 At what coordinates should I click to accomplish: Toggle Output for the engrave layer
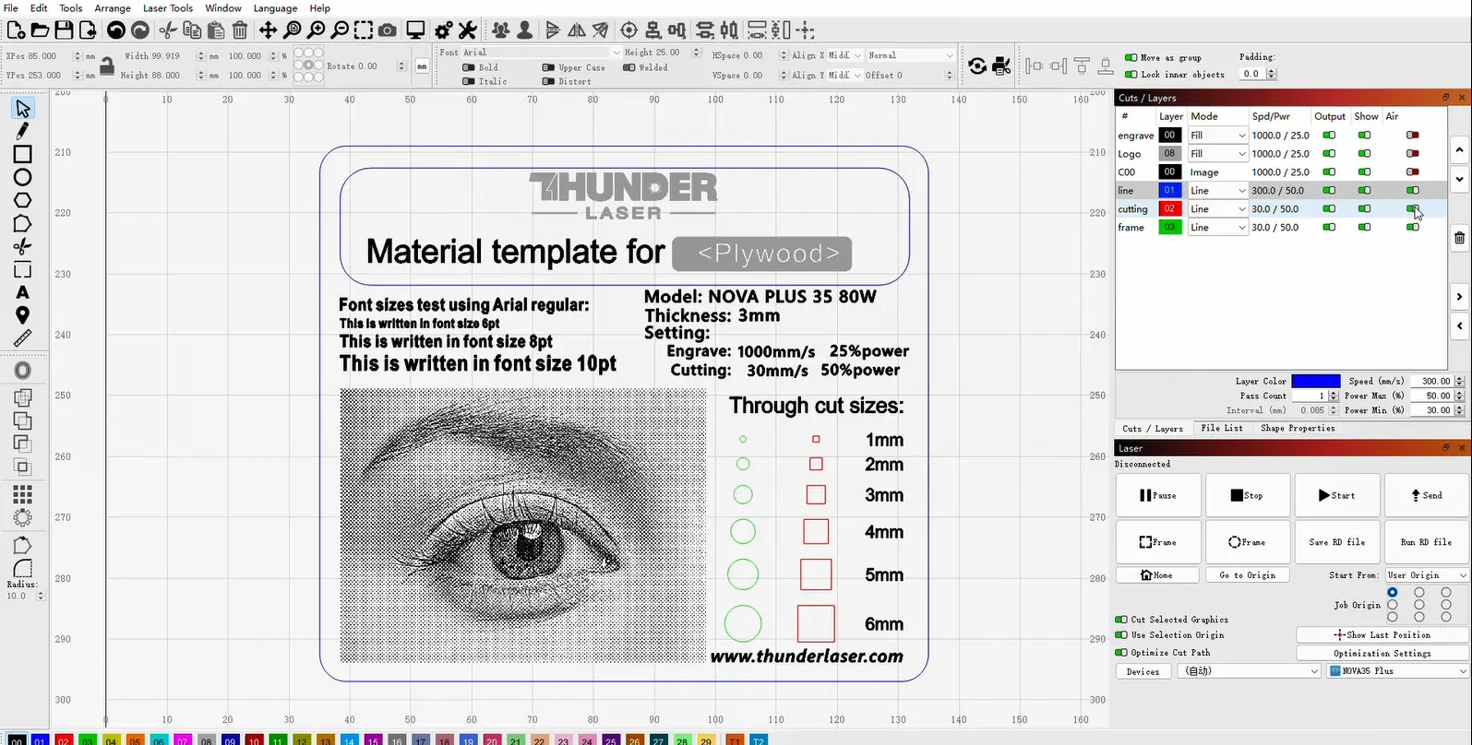[1329, 136]
